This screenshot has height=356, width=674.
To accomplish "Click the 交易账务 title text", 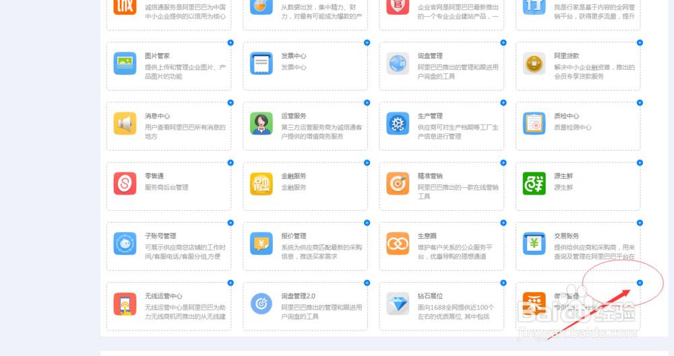I will tap(567, 236).
